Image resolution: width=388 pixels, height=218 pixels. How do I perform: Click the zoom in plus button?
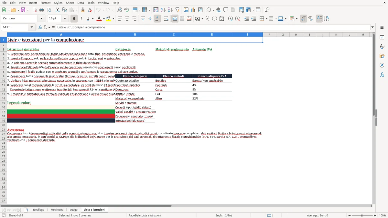pyautogui.click(x=375, y=215)
